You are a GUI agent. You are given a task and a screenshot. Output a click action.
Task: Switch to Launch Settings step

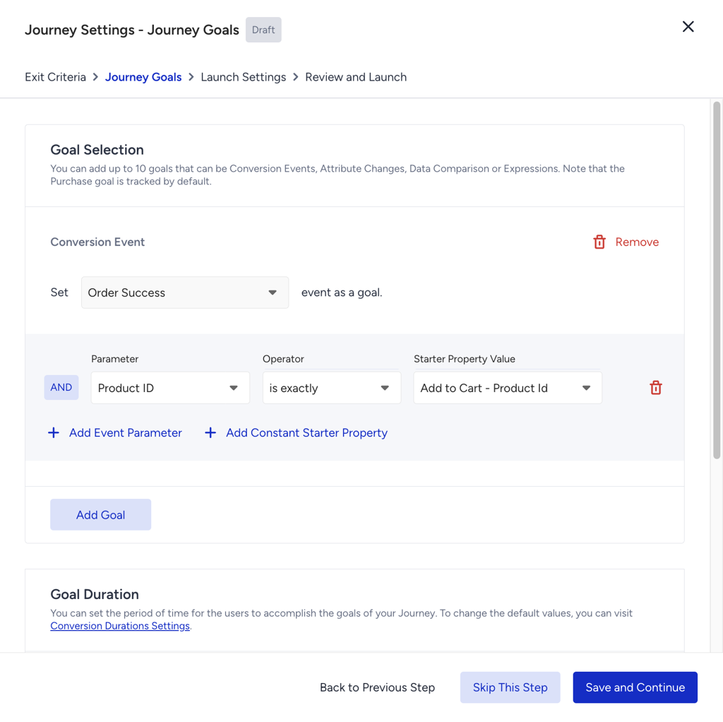(244, 77)
